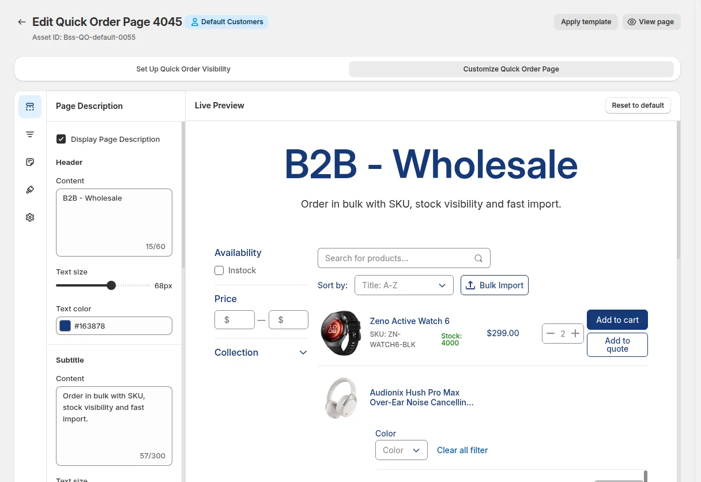The width and height of the screenshot is (701, 482).
Task: Click the search magnifier icon in preview
Action: point(478,258)
